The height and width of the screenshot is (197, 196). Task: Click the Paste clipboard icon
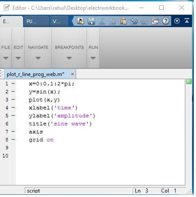coord(124,21)
